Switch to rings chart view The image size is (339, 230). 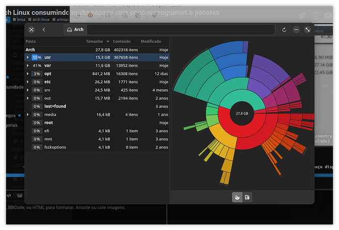[237, 197]
